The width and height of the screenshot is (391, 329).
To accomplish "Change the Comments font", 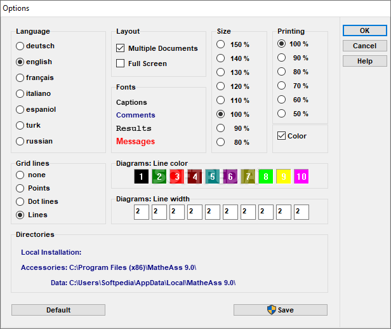I will [x=135, y=115].
